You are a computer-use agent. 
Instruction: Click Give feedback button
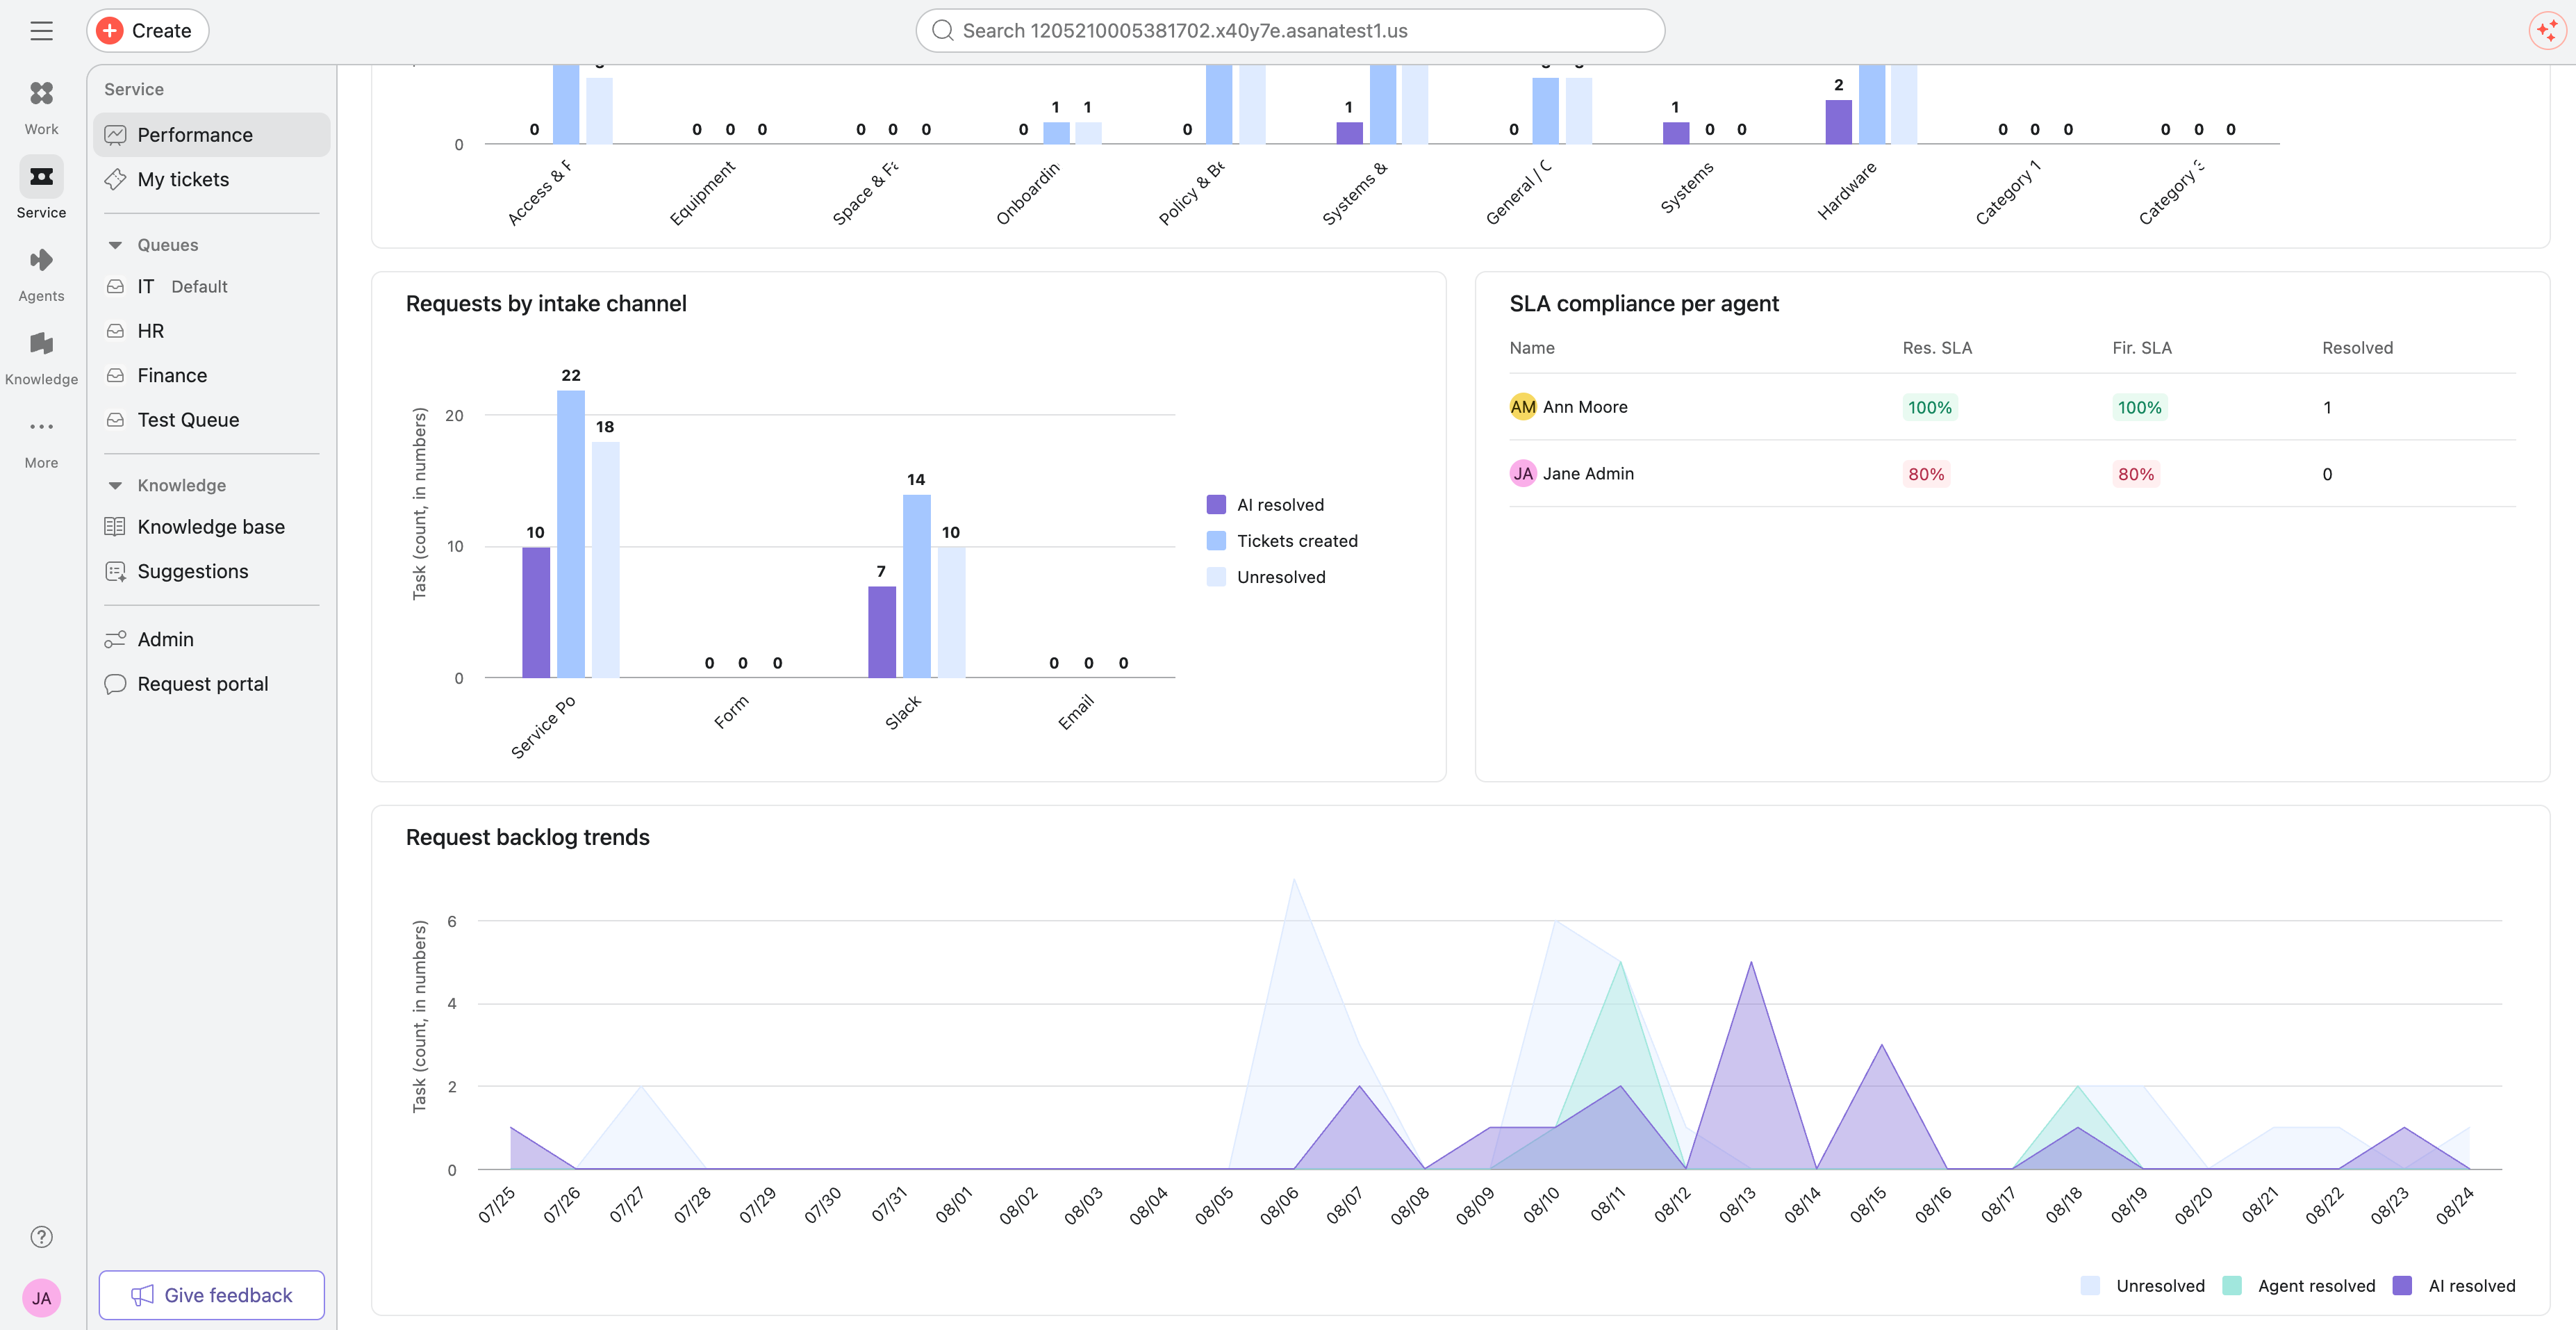(x=211, y=1295)
